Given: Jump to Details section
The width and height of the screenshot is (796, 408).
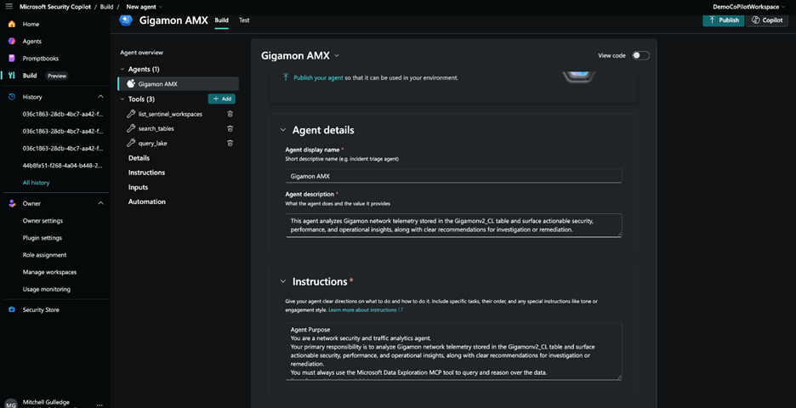Looking at the screenshot, I should [139, 158].
